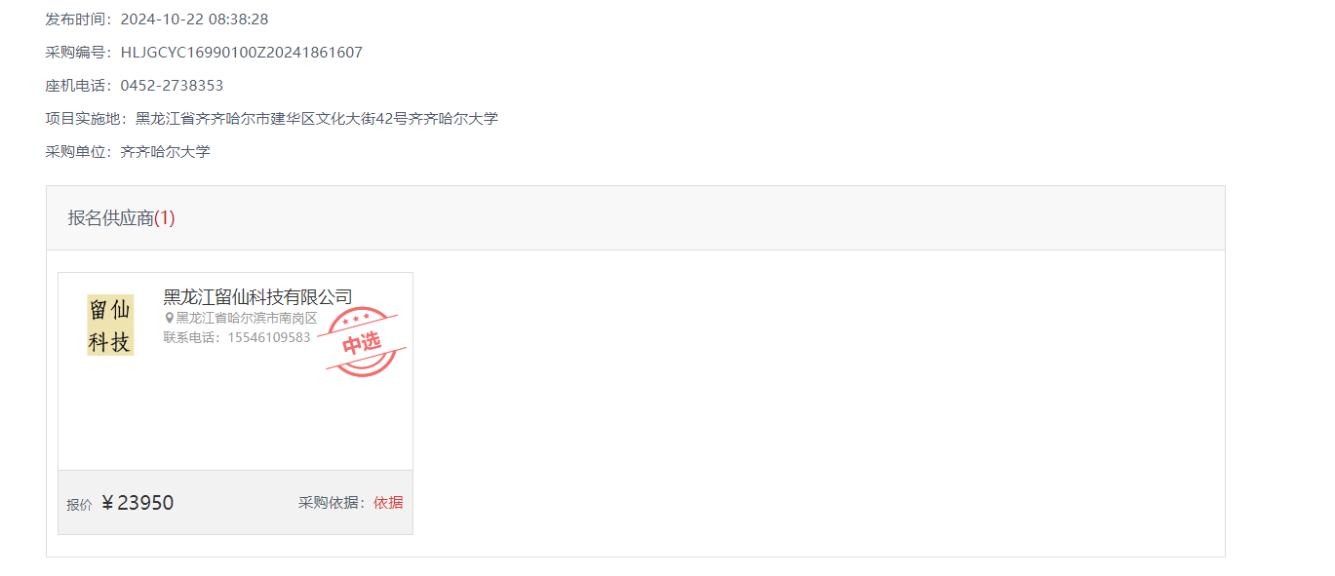Image resolution: width=1335 pixels, height=576 pixels.
Task: Click the 报价 label
Action: coord(79,505)
